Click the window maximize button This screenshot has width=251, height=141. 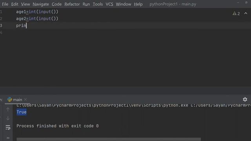[x=246, y=3]
